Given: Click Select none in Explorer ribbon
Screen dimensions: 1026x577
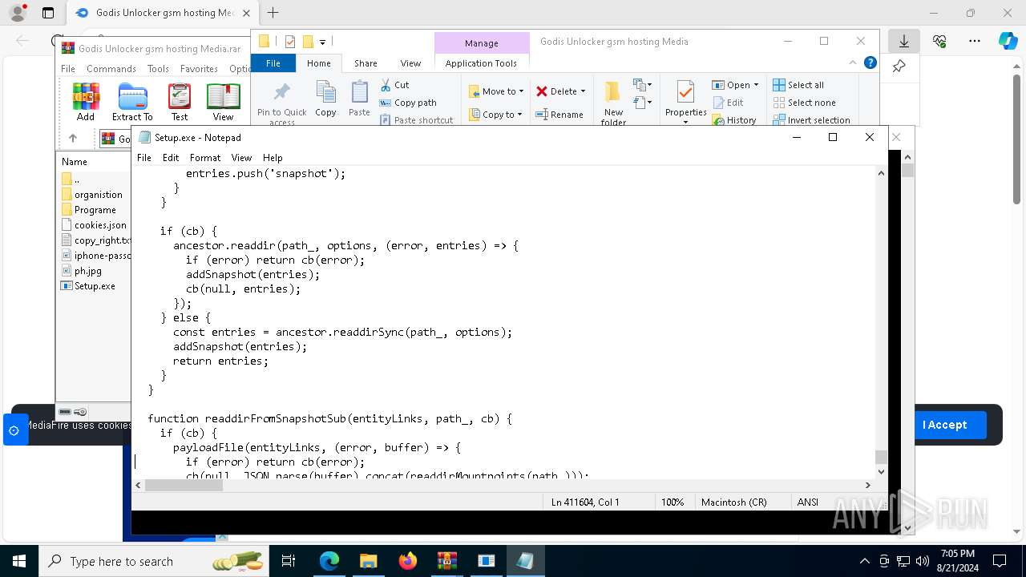Looking at the screenshot, I should [x=804, y=103].
